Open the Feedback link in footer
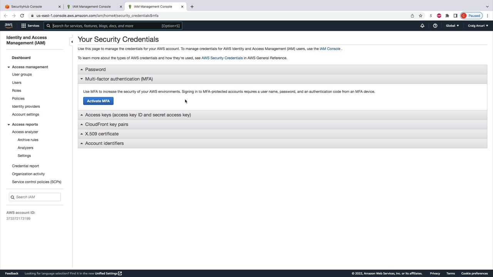The width and height of the screenshot is (493, 277). (x=12, y=274)
